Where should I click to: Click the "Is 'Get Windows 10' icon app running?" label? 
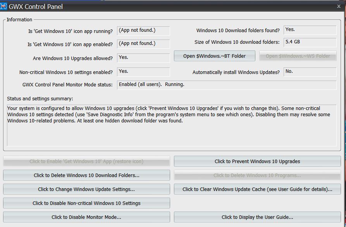tap(71, 31)
